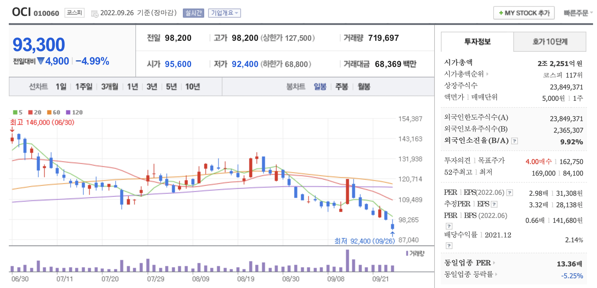Open the help icon next to 추정PER EPS
The height and width of the screenshot is (288, 597).
pyautogui.click(x=494, y=204)
